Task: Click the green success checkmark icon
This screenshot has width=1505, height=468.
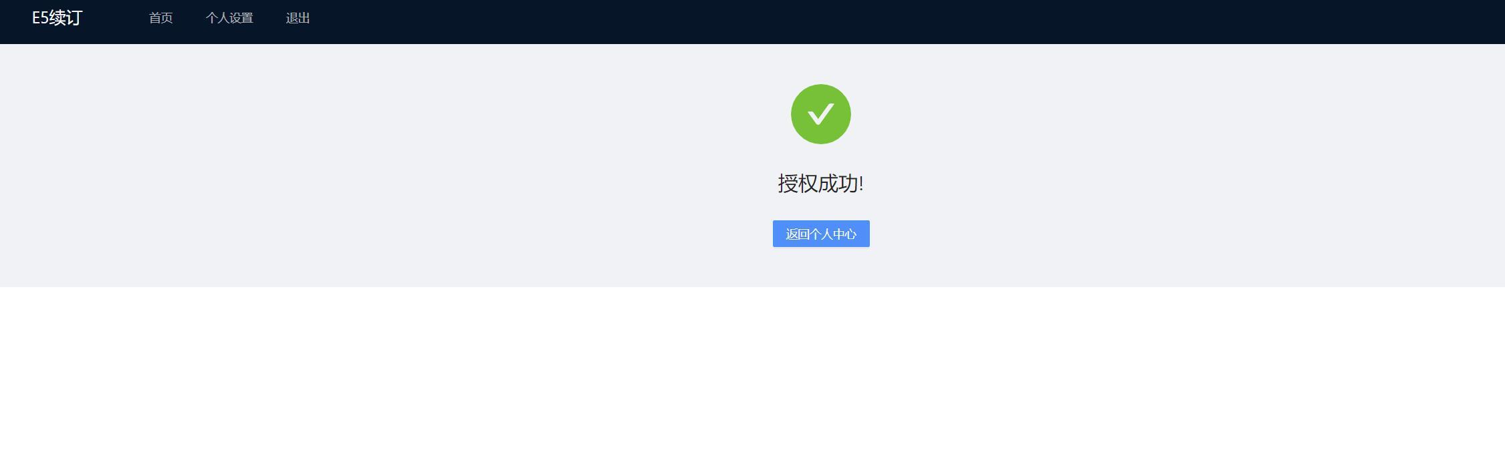Action: pyautogui.click(x=820, y=114)
